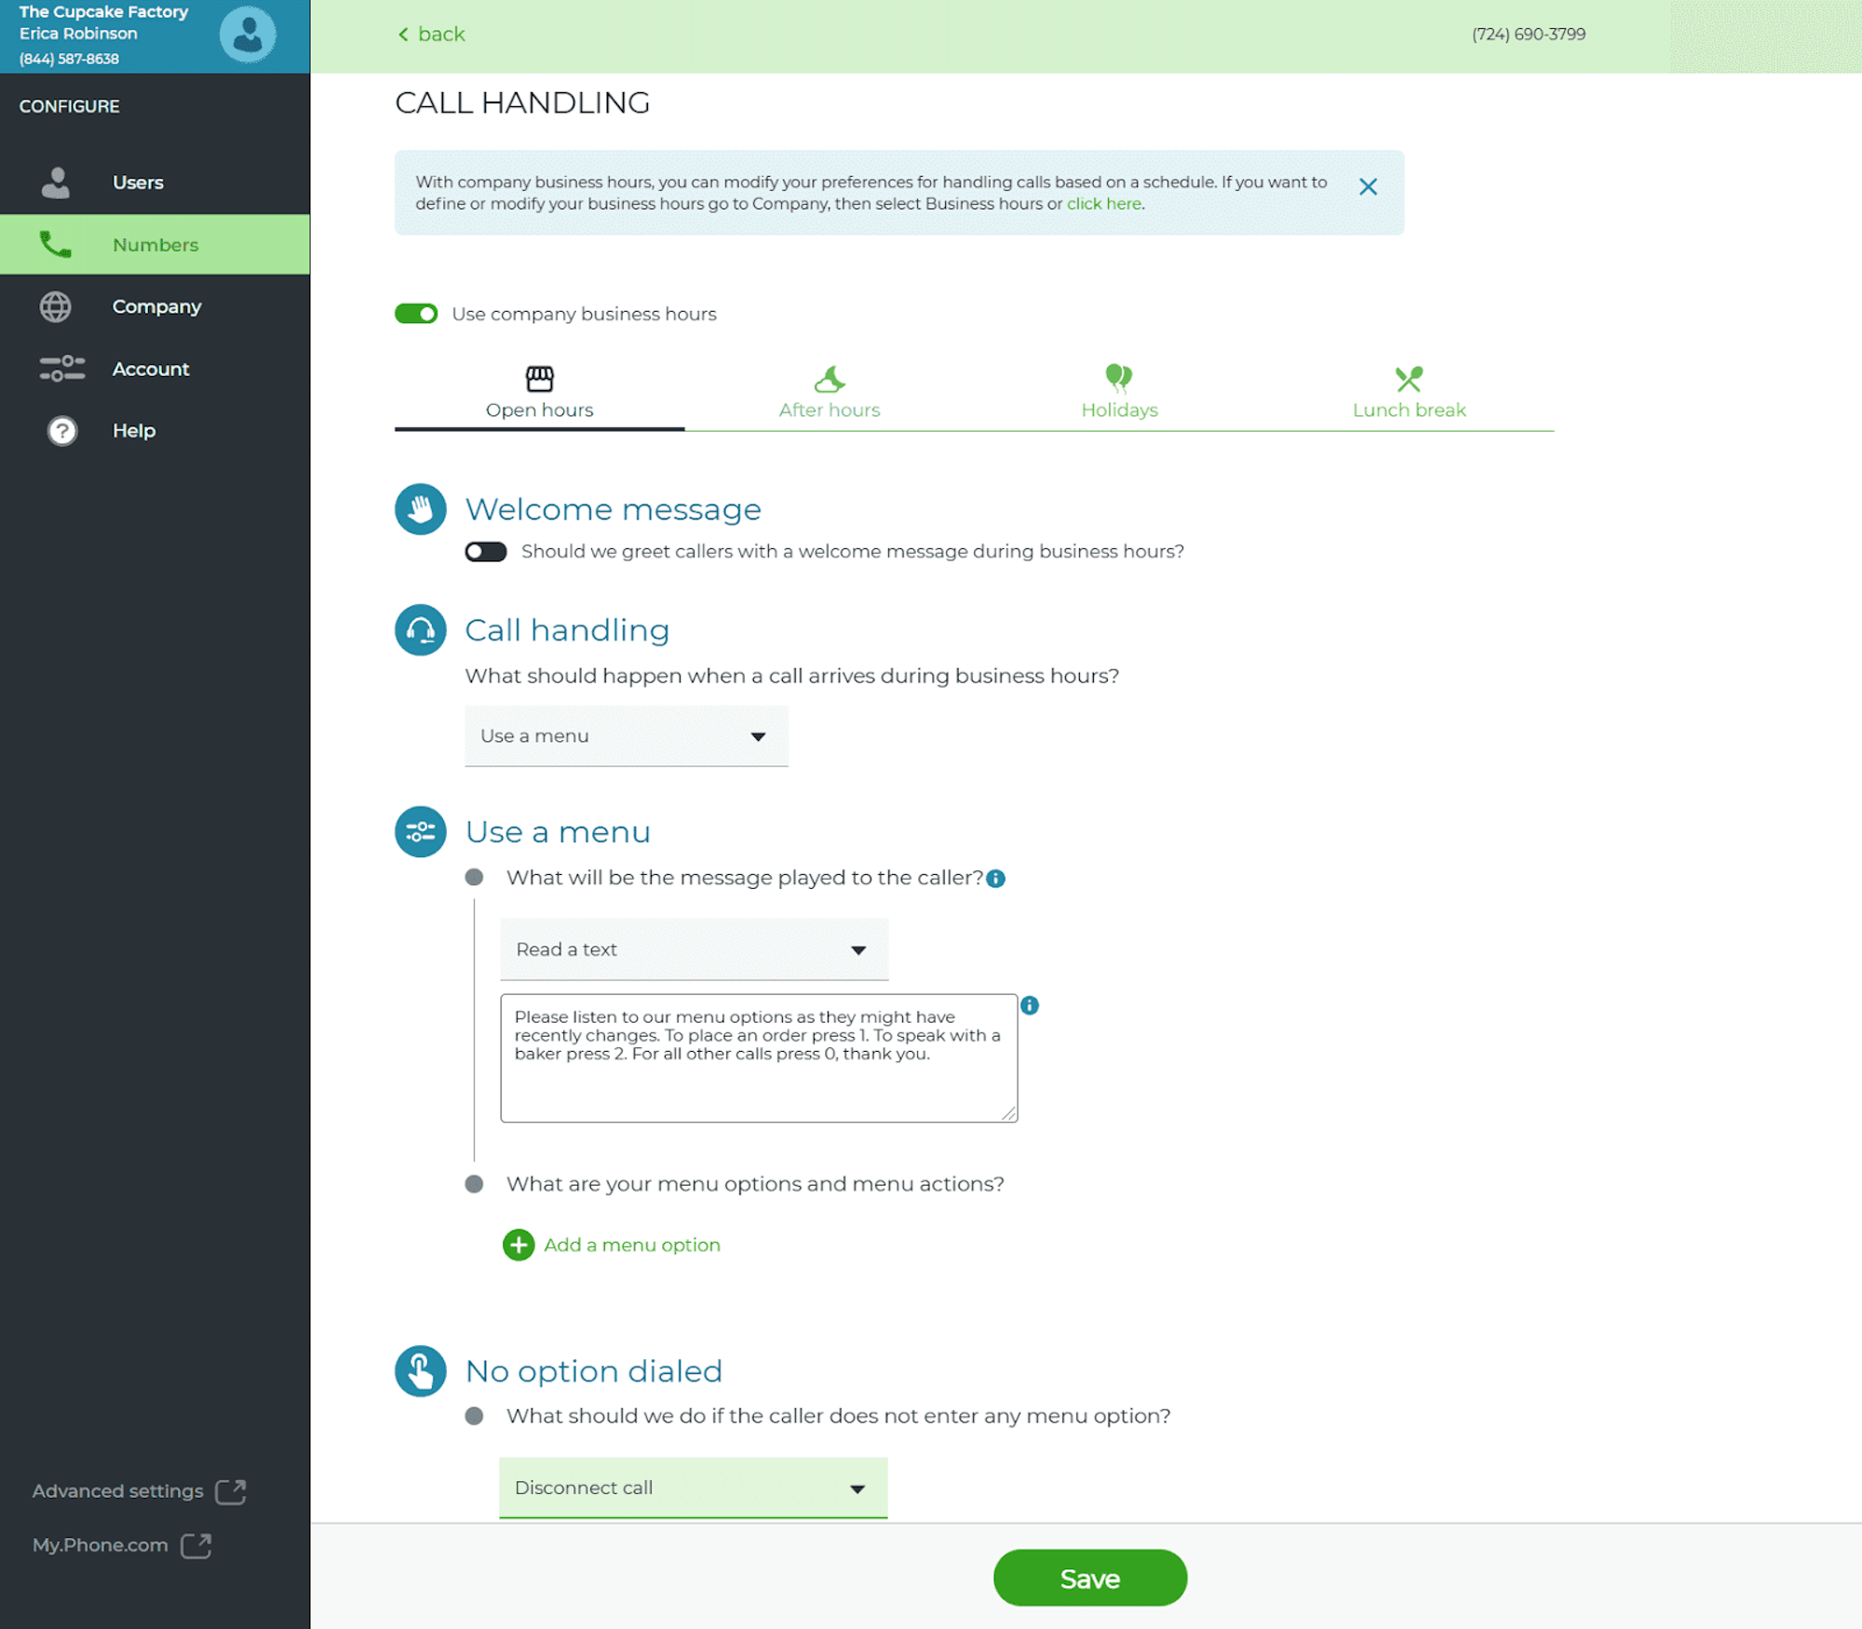1862x1629 pixels.
Task: Click the Account settings icon in sidebar
Action: point(61,368)
